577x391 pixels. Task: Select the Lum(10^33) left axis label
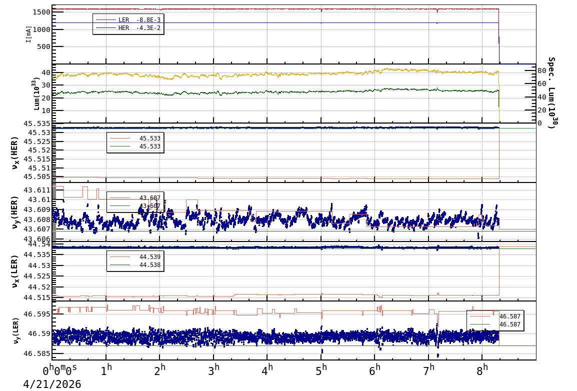36,93
